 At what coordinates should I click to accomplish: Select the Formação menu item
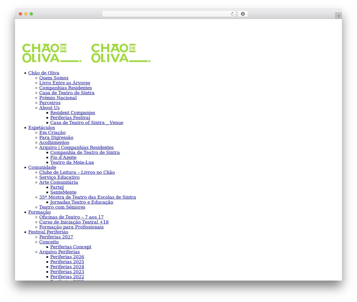[39, 212]
